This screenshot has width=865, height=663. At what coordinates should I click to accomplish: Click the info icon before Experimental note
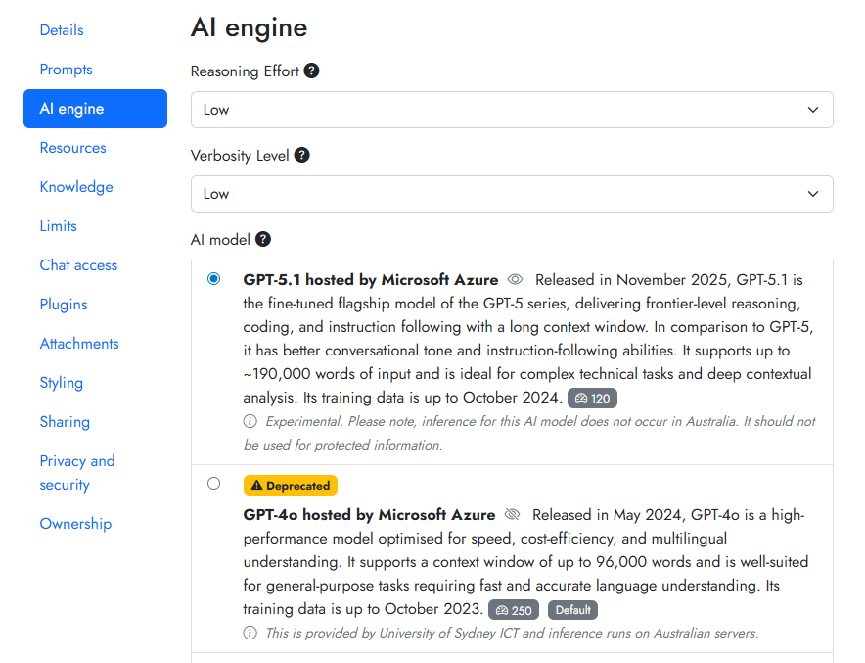250,422
